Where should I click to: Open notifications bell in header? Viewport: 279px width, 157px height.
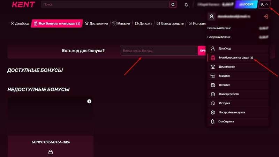186,5
